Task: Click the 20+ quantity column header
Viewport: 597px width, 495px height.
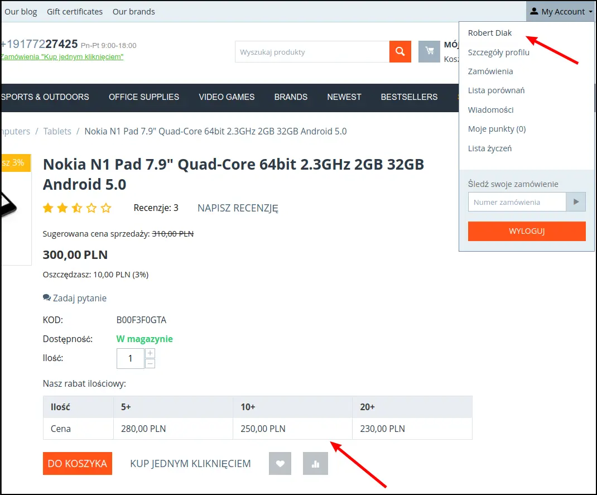Action: coord(412,407)
